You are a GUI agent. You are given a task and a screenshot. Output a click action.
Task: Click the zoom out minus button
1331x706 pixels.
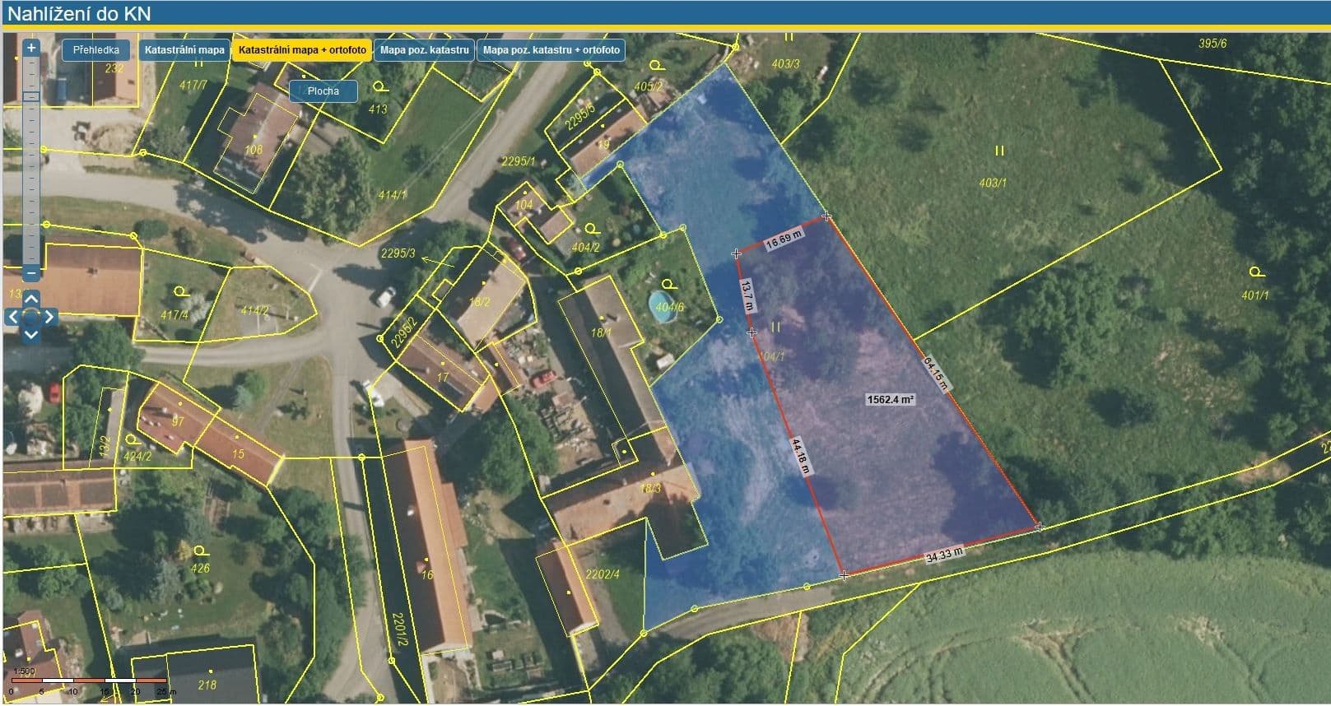31,272
